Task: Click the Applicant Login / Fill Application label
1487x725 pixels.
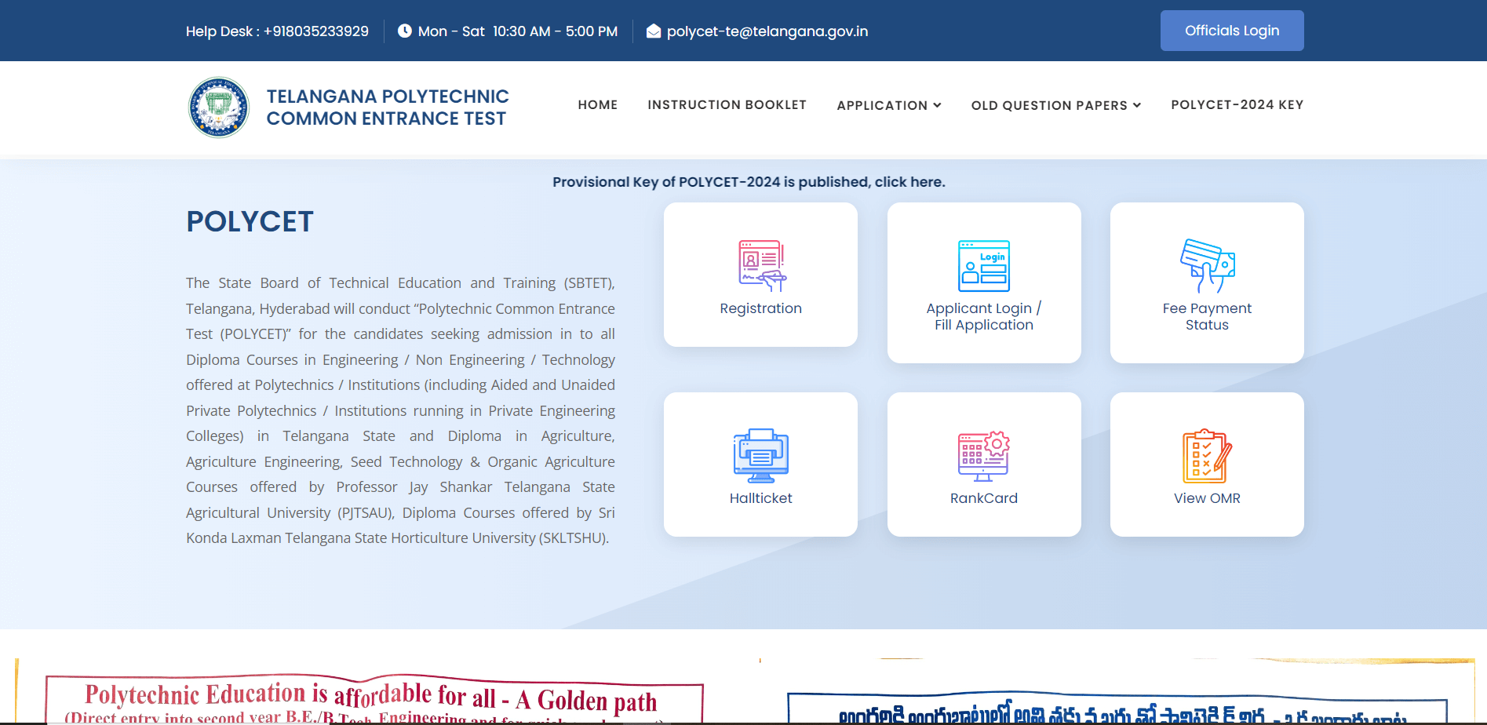Action: (x=983, y=317)
